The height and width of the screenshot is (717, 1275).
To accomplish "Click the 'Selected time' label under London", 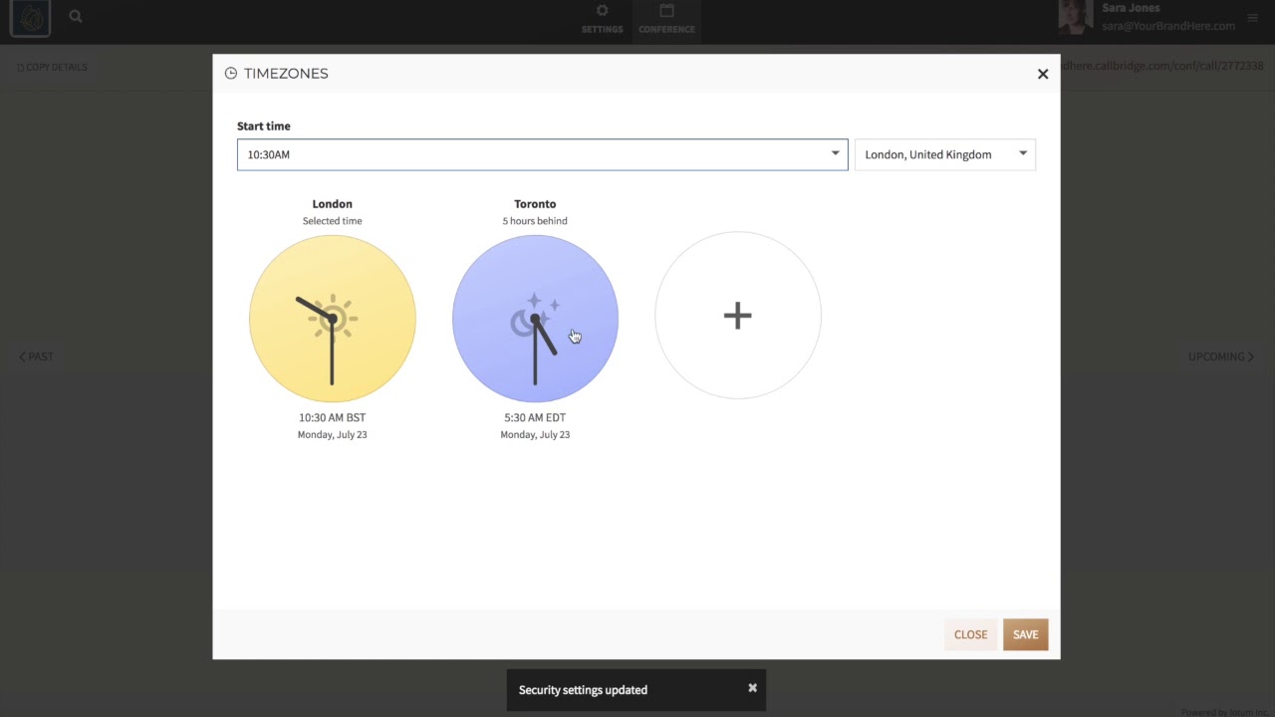I will click(333, 221).
